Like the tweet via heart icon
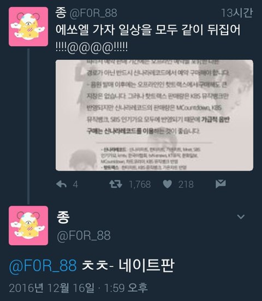This screenshot has width=262, height=301. pyautogui.click(x=167, y=184)
